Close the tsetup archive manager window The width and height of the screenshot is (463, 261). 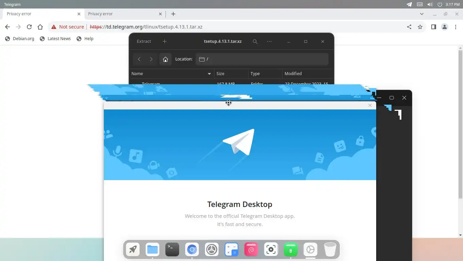(323, 41)
